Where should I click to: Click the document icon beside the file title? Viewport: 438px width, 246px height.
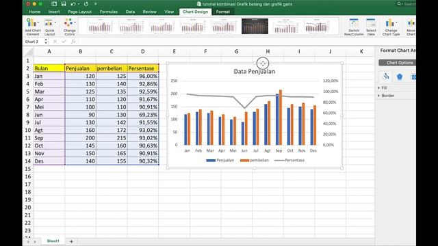click(x=199, y=4)
